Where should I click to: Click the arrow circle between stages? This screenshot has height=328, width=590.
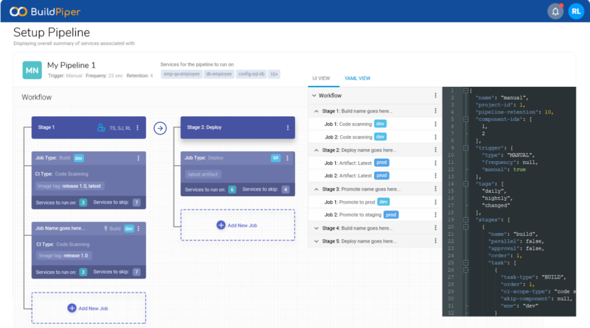point(160,128)
